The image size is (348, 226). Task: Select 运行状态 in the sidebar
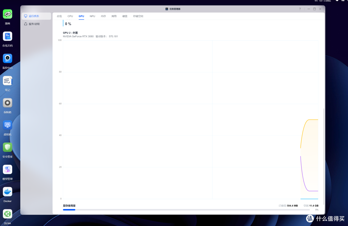coord(36,16)
